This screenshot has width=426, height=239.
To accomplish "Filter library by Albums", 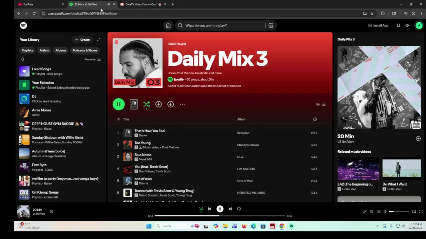I will click(61, 50).
